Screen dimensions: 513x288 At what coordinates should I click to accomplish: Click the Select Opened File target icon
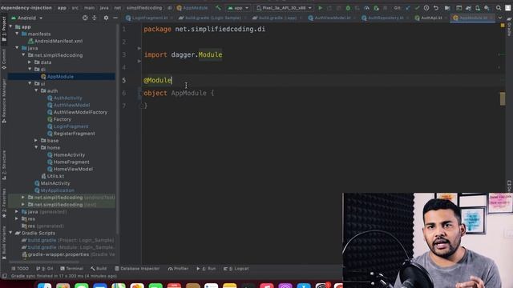[x=85, y=18]
